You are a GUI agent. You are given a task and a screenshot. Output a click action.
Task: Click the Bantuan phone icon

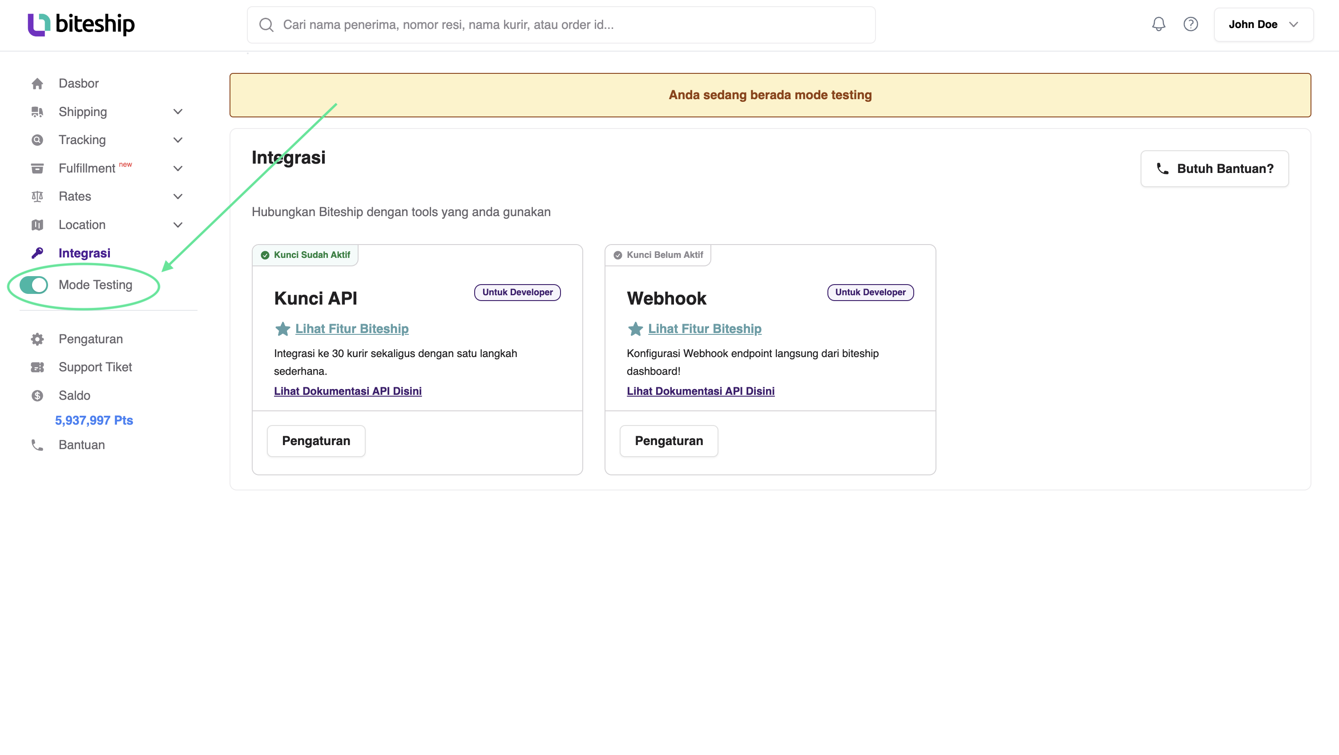pyautogui.click(x=37, y=445)
